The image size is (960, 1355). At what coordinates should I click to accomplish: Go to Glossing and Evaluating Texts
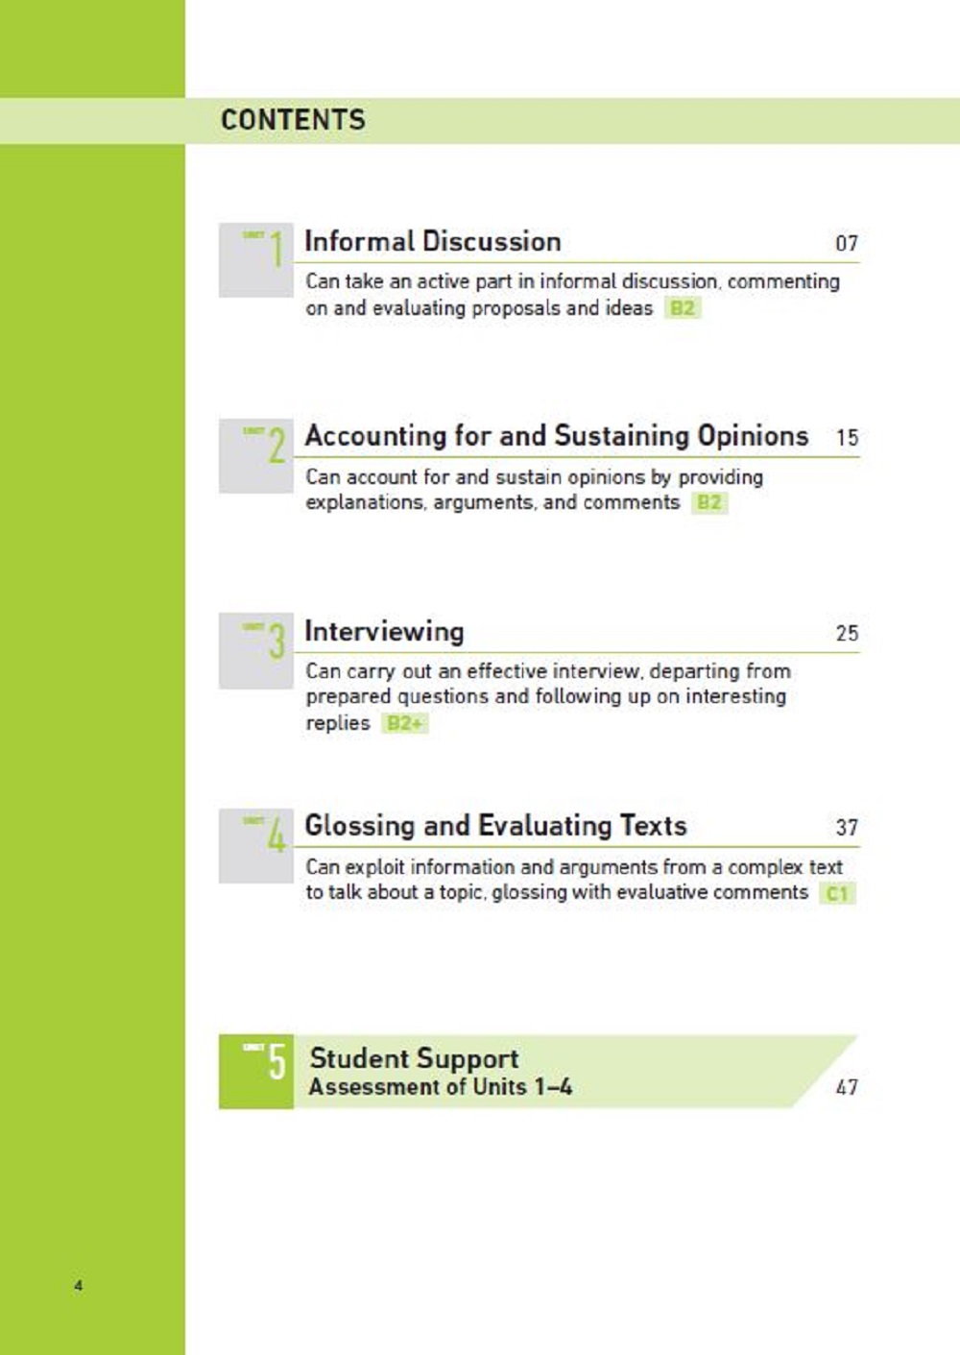495,826
